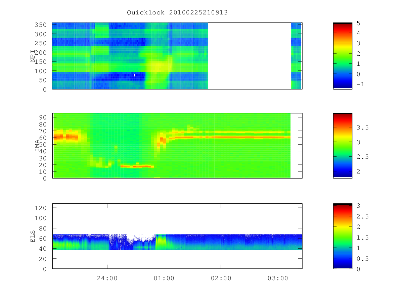Click the 02:00 time tick label
This screenshot has width=403, height=302.
[x=221, y=278]
